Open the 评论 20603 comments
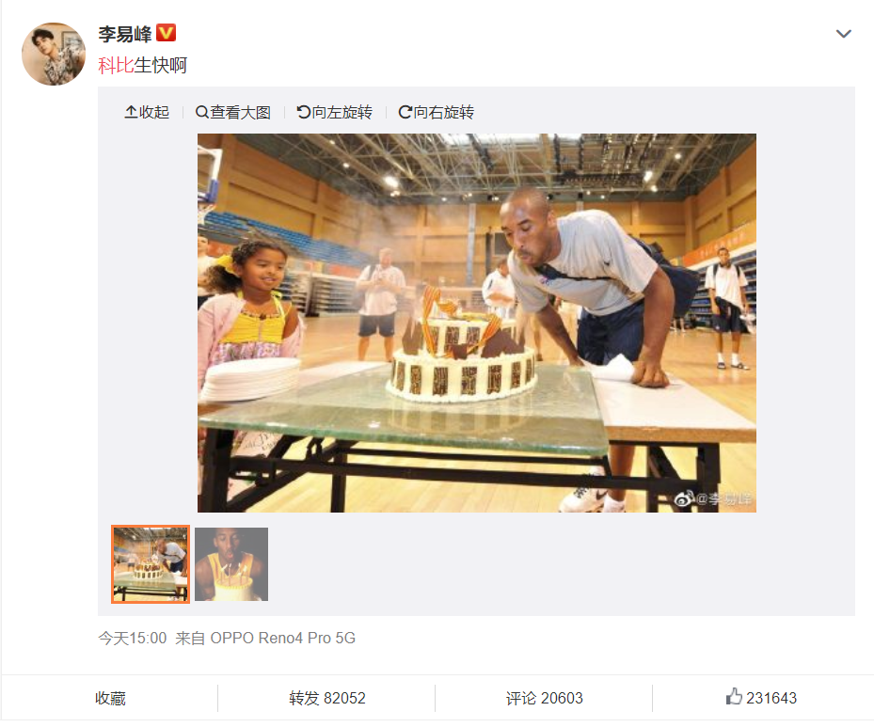The height and width of the screenshot is (727, 874). (x=544, y=698)
